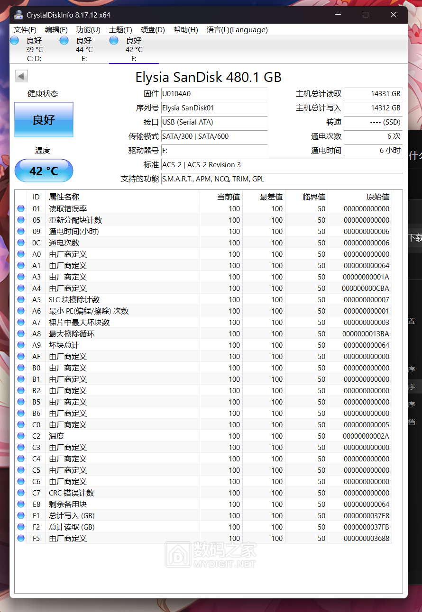
Task: Click the status orb for 坏块总计
Action: (21, 345)
